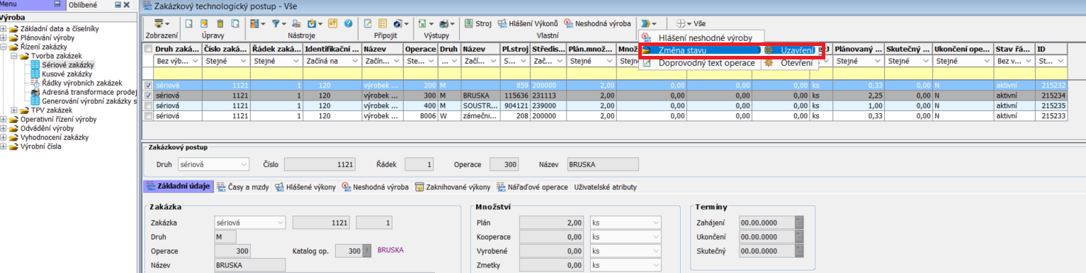Image resolution: width=1086 pixels, height=273 pixels.
Task: Click the yellow settings tile icon in Nástroje
Action: click(x=333, y=23)
